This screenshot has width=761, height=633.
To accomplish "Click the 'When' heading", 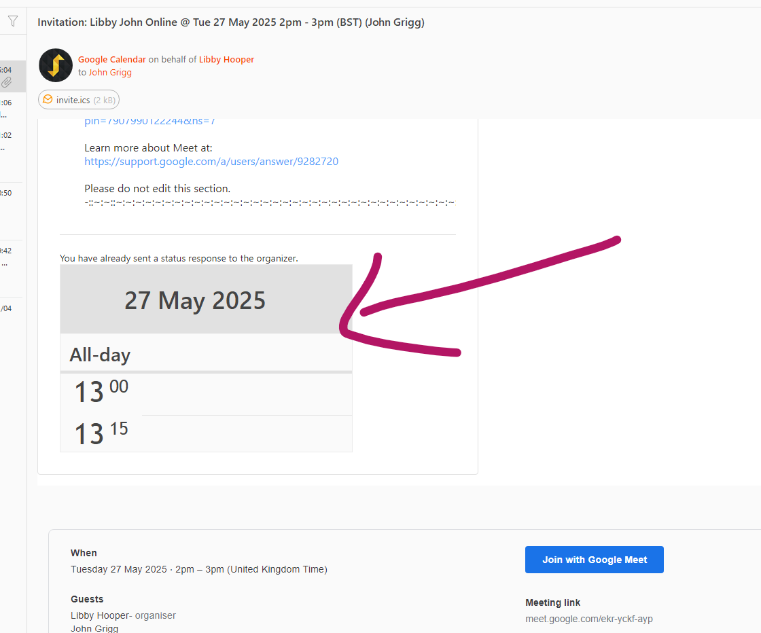I will [84, 553].
